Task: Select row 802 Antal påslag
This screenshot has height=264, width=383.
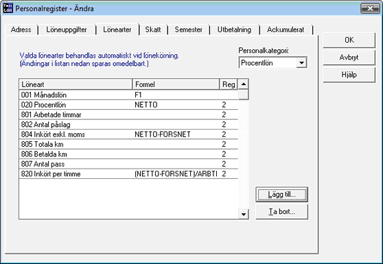Action: tap(128, 124)
